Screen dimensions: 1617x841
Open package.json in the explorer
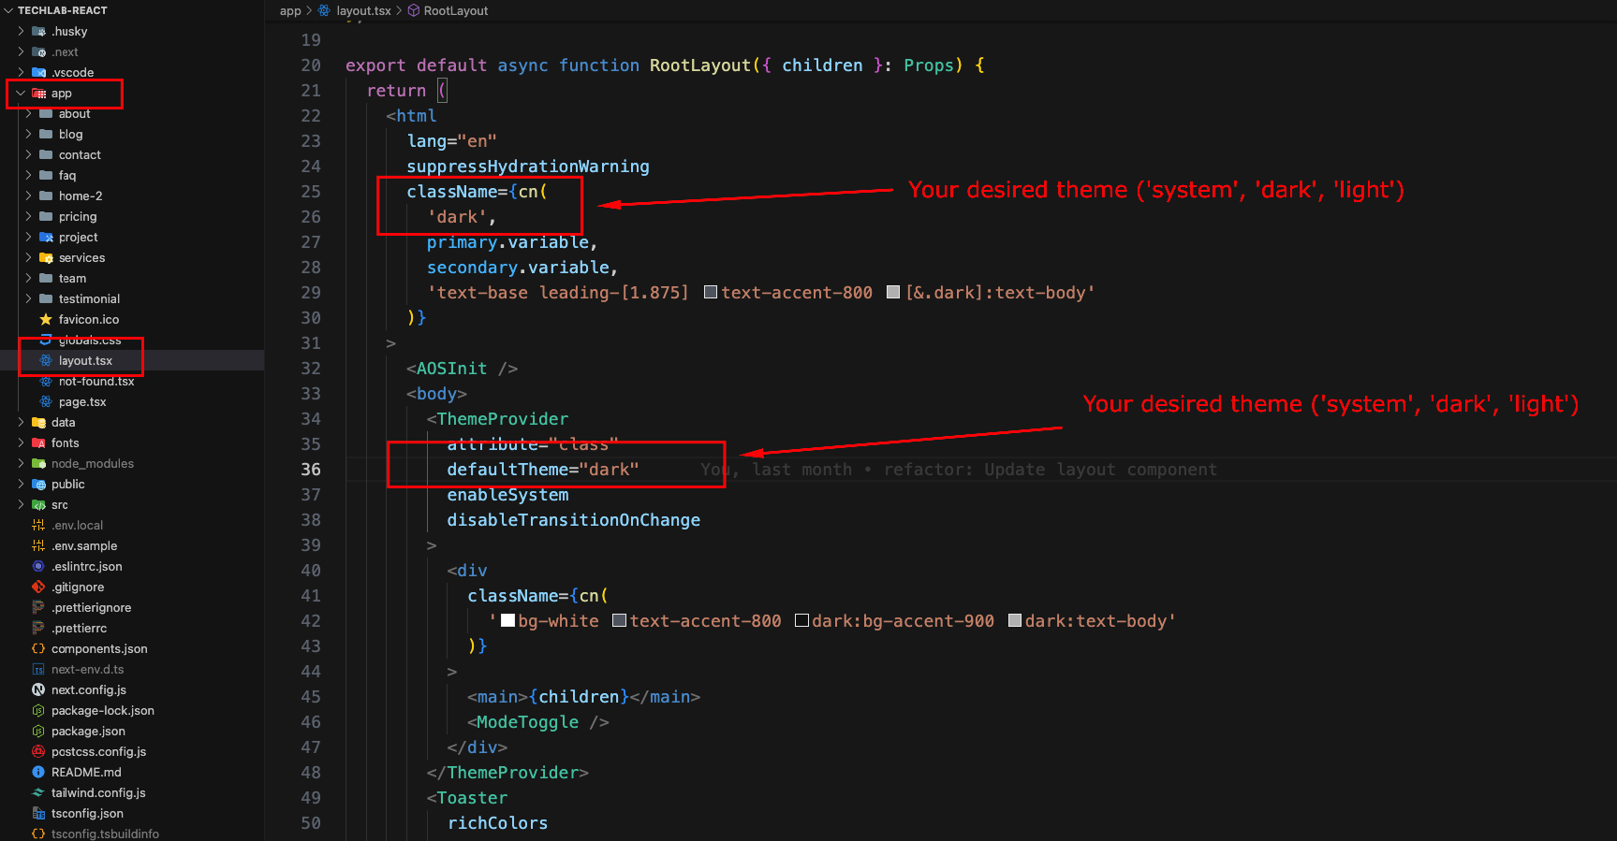click(88, 731)
